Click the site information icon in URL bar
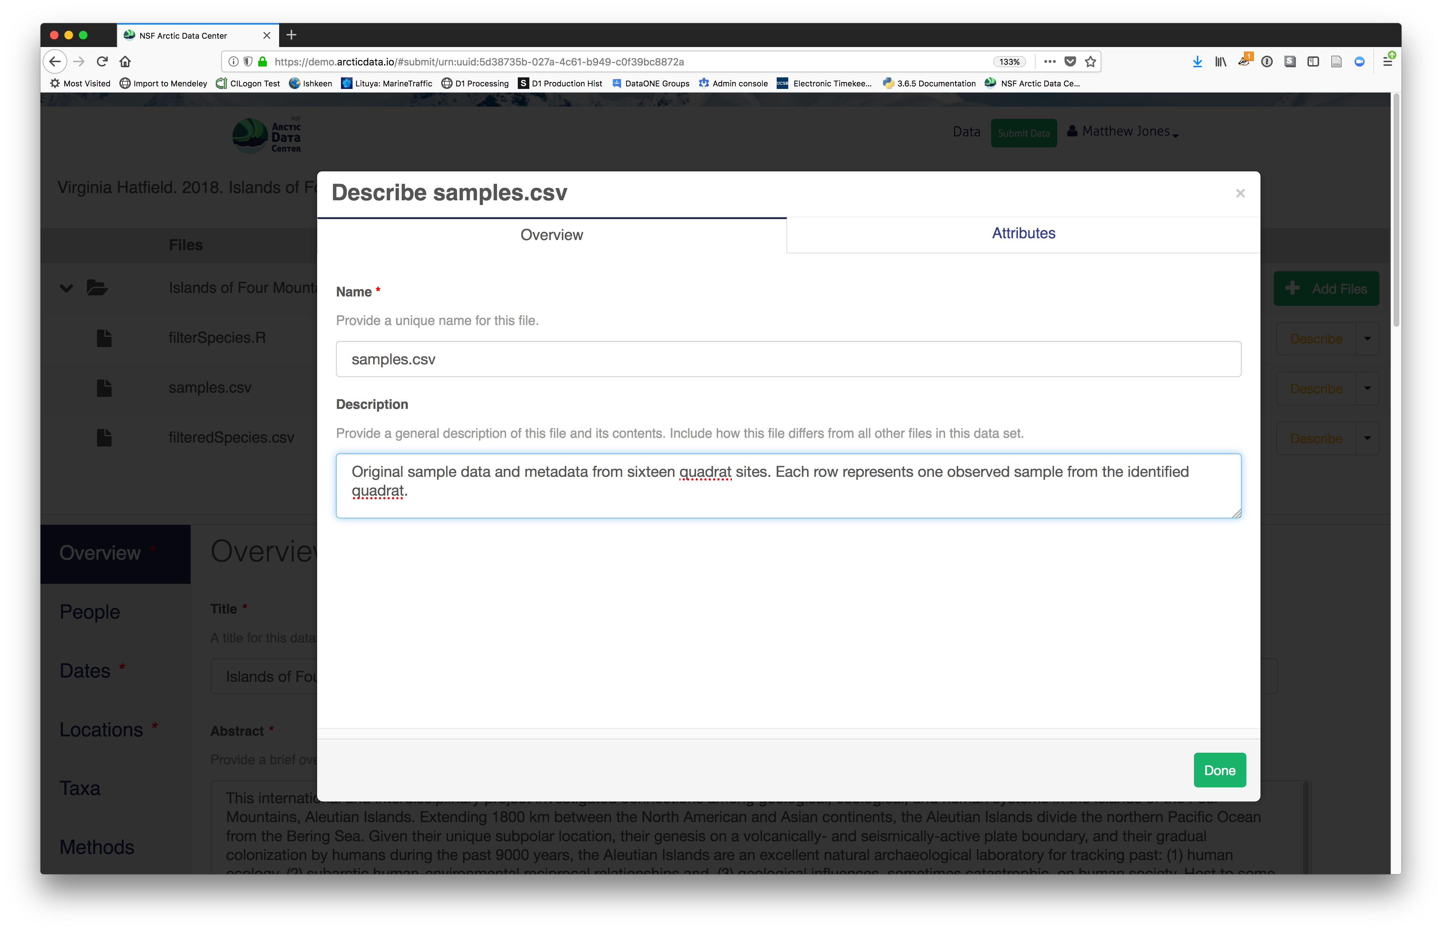This screenshot has height=932, width=1442. tap(234, 61)
